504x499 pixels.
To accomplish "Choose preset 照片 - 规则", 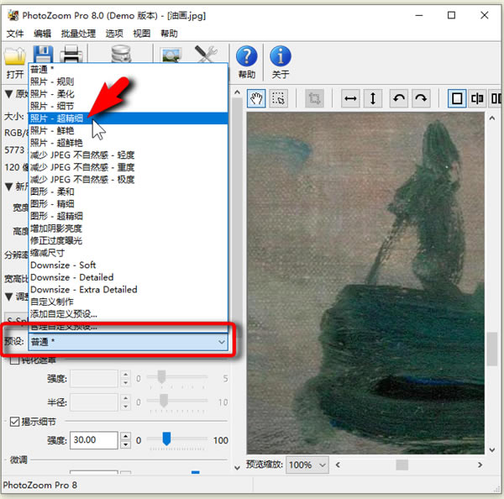I will coord(129,81).
